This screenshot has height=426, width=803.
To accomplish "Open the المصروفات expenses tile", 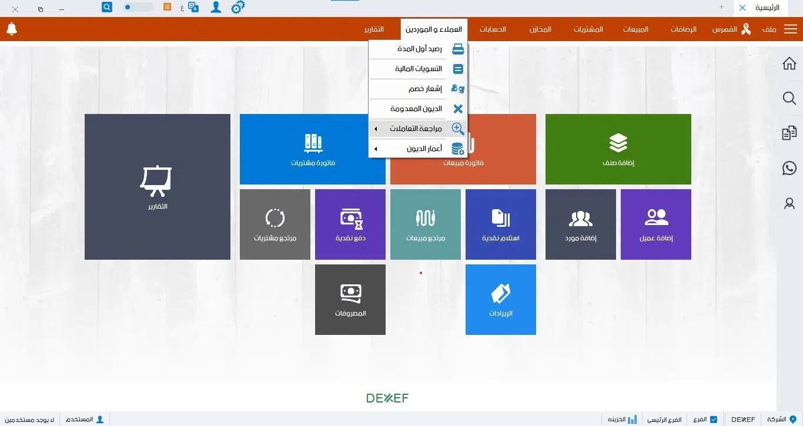I will [x=350, y=300].
